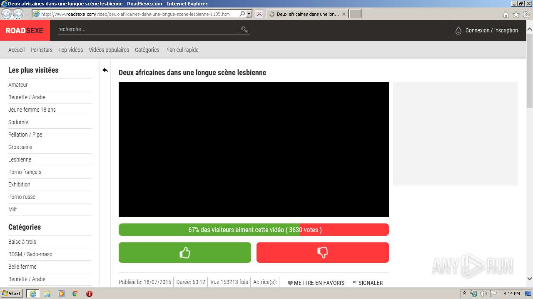Show hidden tray icons arrow
The image size is (533, 299).
[x=464, y=294]
